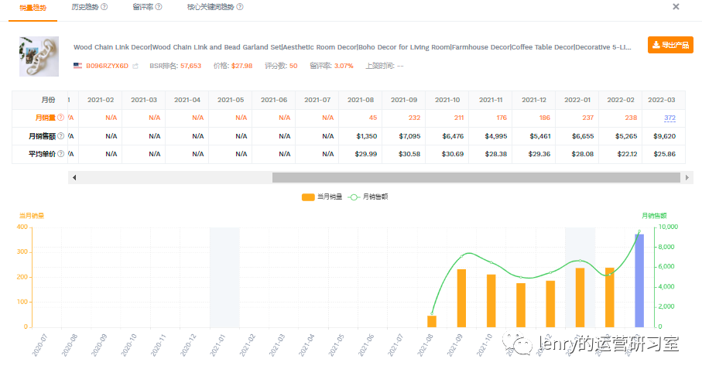Open external link icon beside ASIN B096RZYX6D
702x376 pixels.
click(135, 67)
